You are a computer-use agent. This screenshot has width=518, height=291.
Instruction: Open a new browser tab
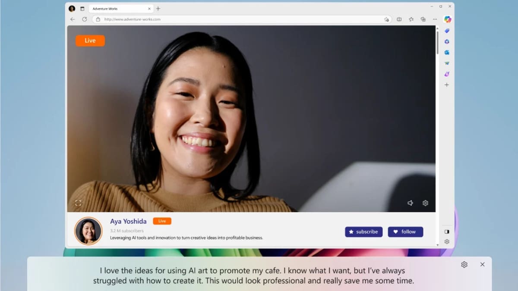[x=158, y=9]
